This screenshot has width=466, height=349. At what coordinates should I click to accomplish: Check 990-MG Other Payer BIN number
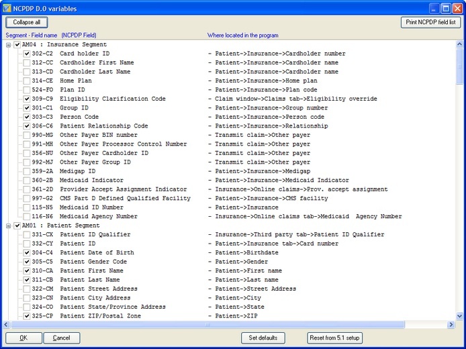(x=27, y=135)
